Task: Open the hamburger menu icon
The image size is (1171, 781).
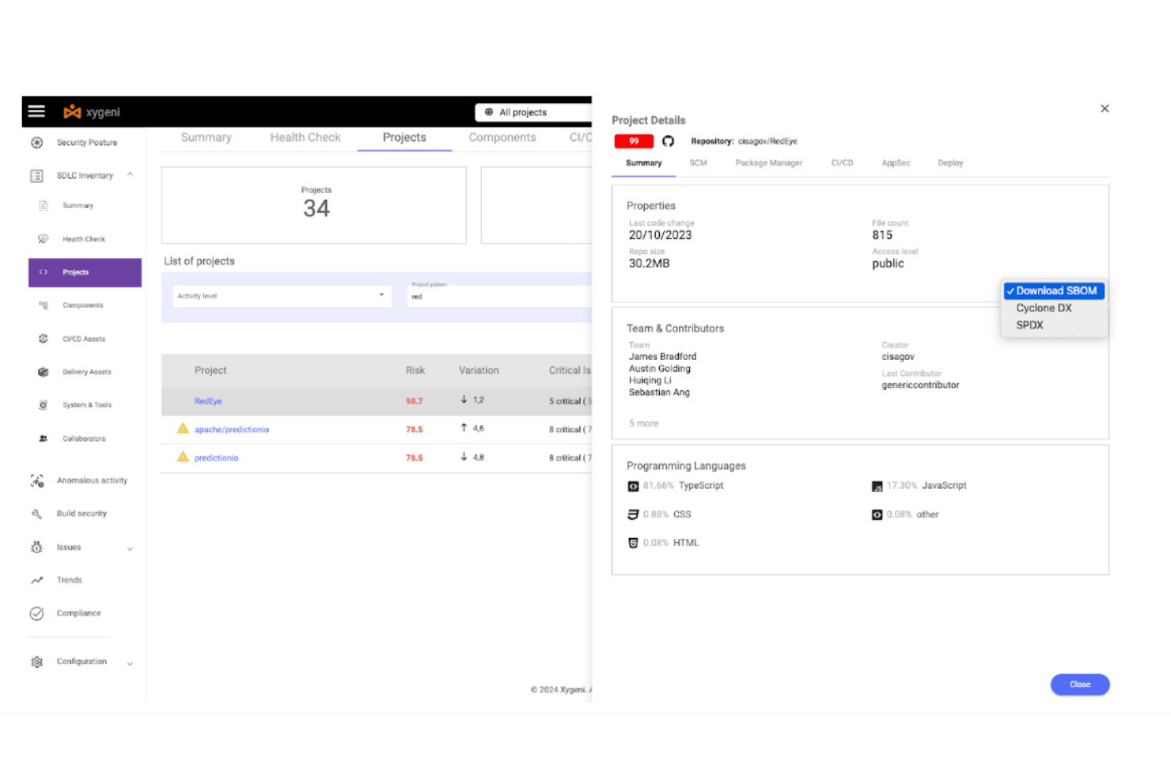Action: (36, 112)
